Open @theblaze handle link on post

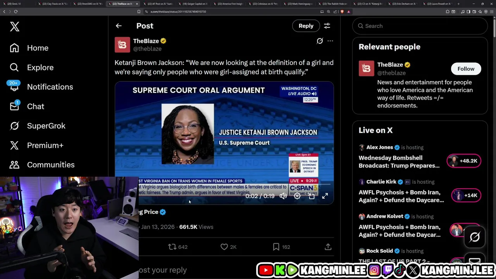[x=147, y=49]
